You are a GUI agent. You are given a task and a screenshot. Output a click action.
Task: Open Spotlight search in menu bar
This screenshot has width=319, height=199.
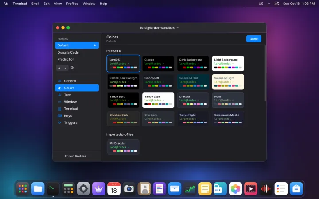tap(269, 4)
